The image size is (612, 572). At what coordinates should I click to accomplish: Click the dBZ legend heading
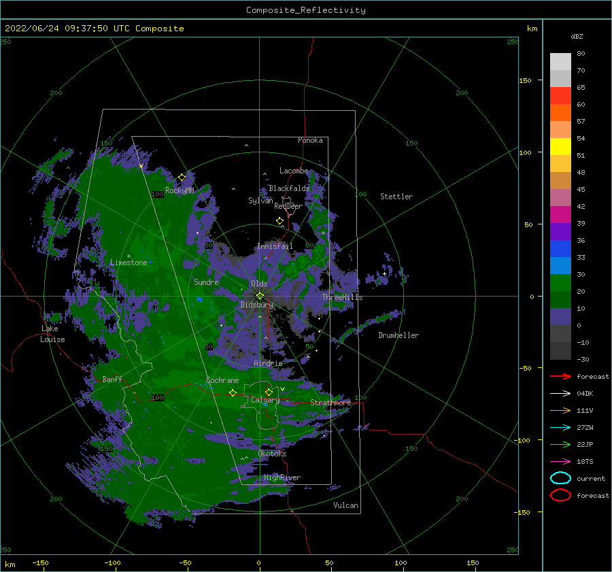coord(577,36)
